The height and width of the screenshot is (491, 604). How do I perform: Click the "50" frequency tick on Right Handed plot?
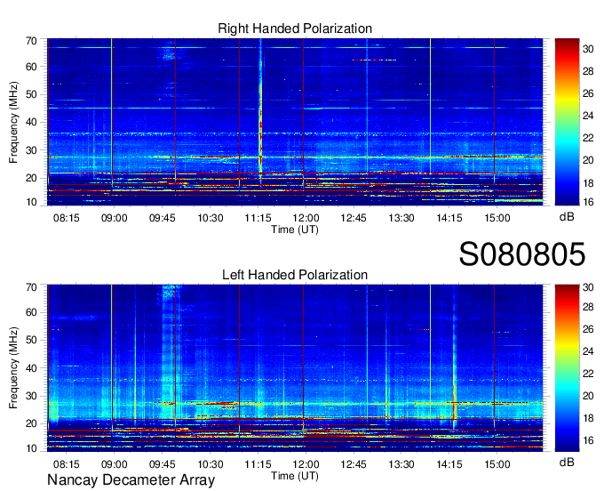pyautogui.click(x=31, y=94)
